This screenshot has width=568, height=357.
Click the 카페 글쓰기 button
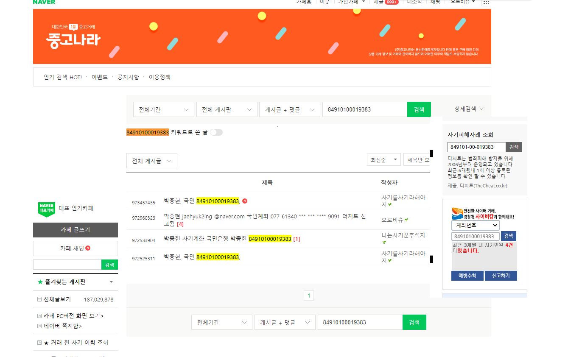tap(76, 230)
